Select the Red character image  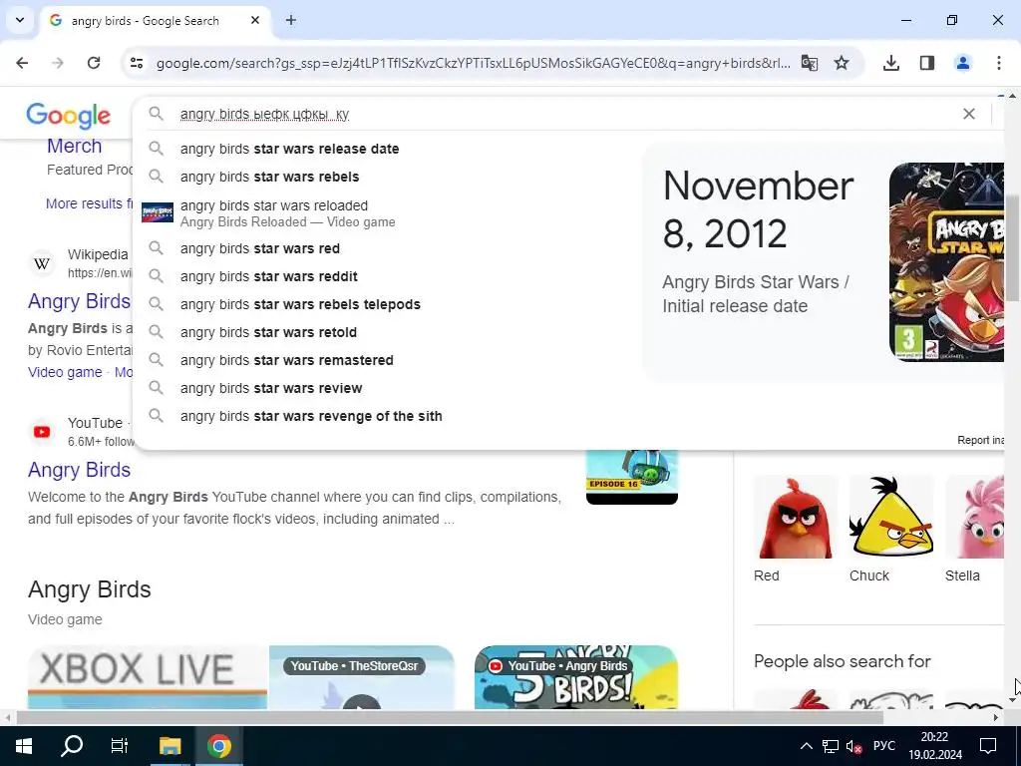[795, 517]
